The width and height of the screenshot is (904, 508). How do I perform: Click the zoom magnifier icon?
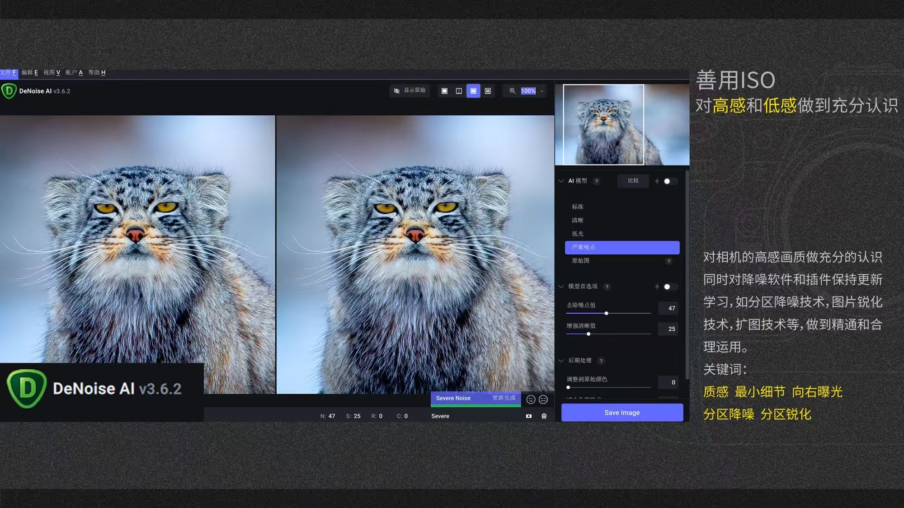click(512, 91)
